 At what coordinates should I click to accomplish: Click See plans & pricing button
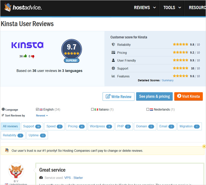point(154,96)
